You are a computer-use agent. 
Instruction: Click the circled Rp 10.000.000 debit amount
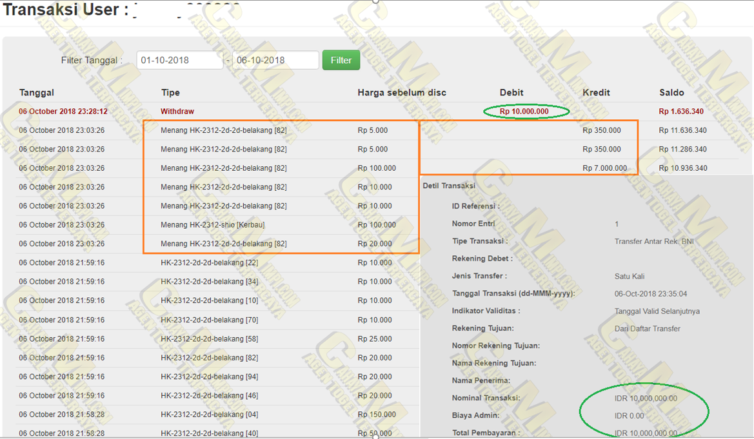[524, 112]
